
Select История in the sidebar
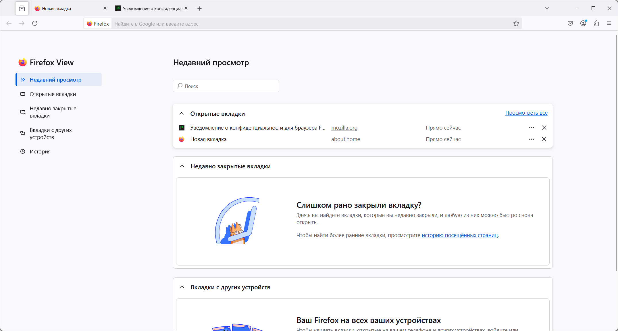[59, 151]
